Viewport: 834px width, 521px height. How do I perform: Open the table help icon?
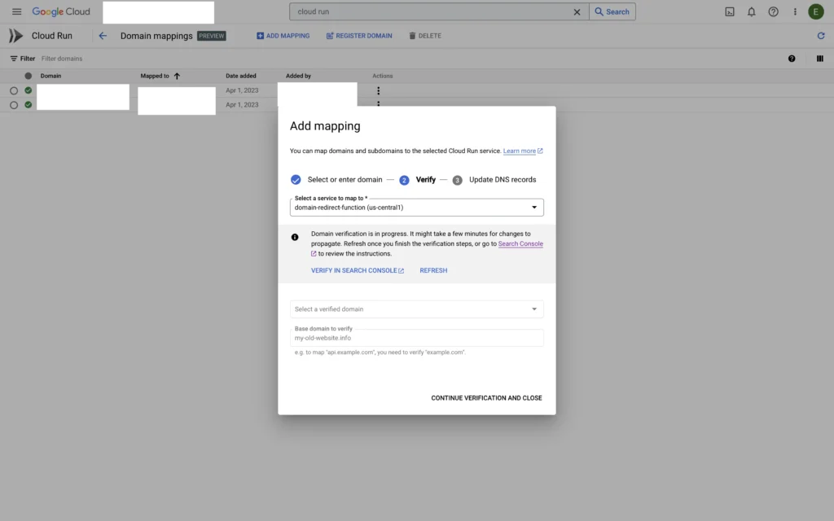[x=792, y=59]
